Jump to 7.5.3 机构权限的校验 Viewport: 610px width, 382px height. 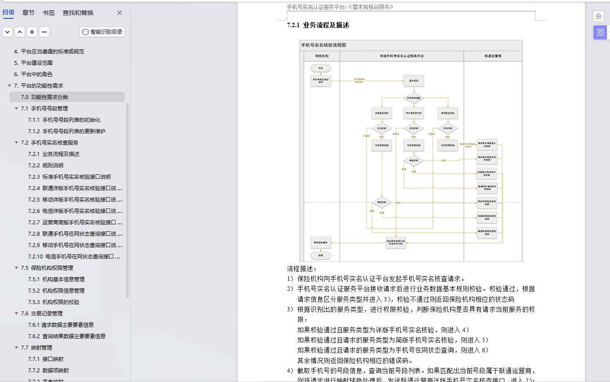click(54, 302)
